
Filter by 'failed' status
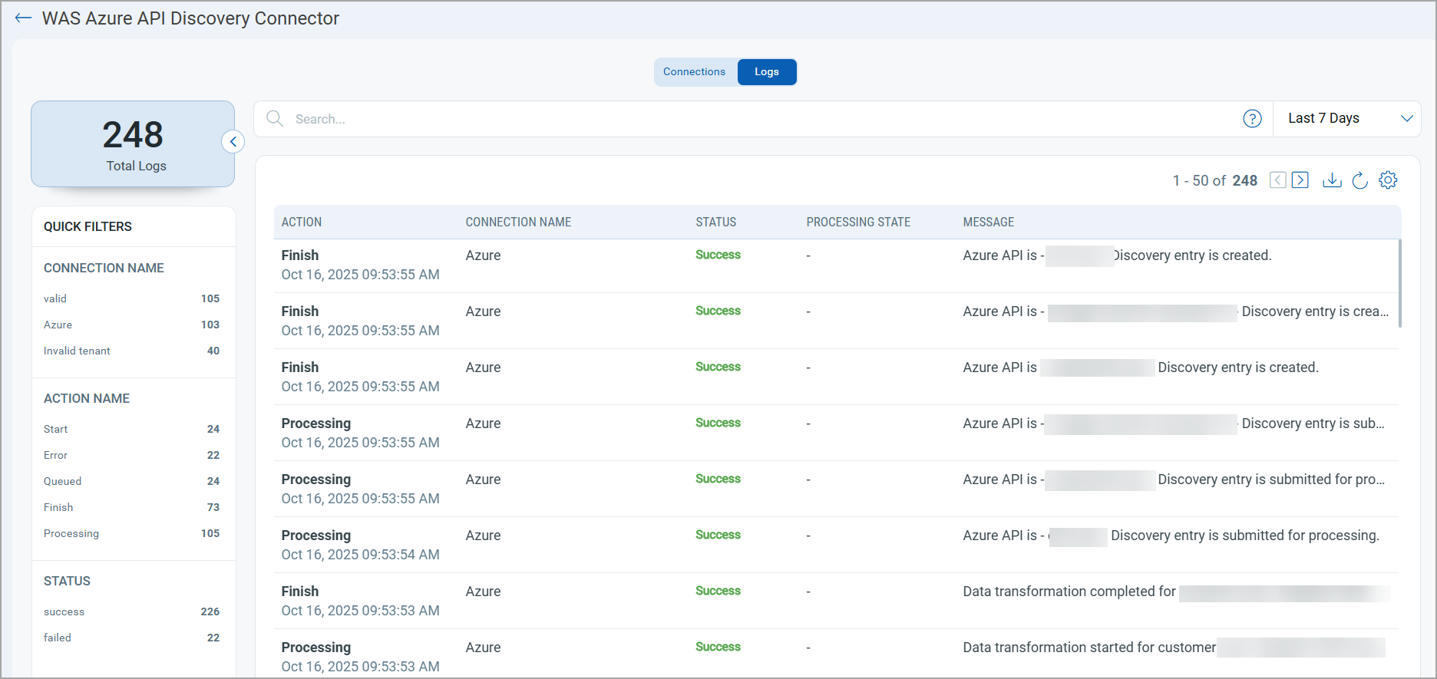click(58, 638)
